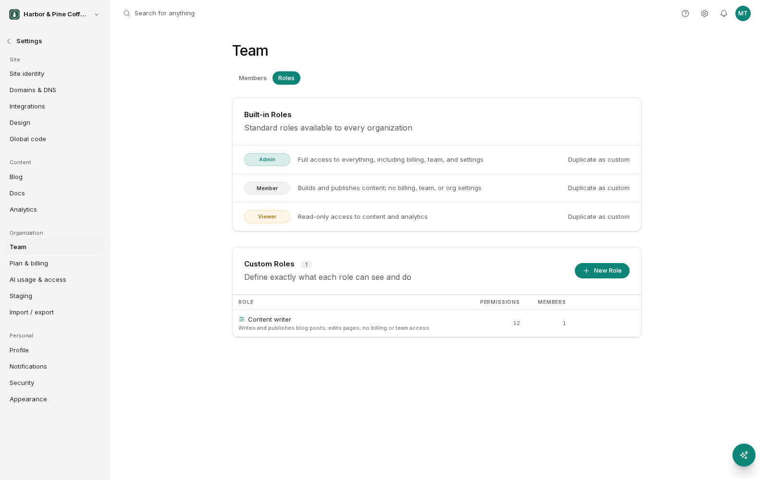Open the MT user avatar menu

click(x=743, y=13)
